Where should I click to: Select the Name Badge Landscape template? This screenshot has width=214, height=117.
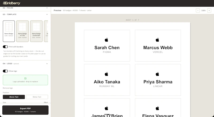(x=36, y=31)
